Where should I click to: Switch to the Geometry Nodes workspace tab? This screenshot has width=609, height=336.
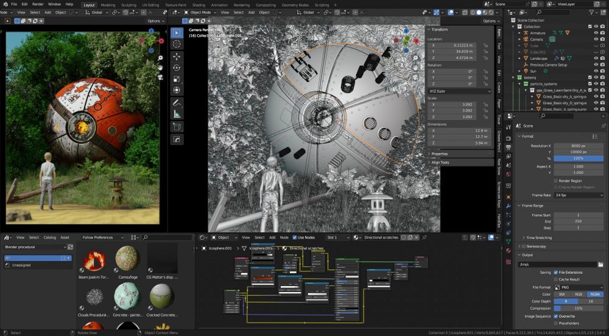(x=295, y=5)
